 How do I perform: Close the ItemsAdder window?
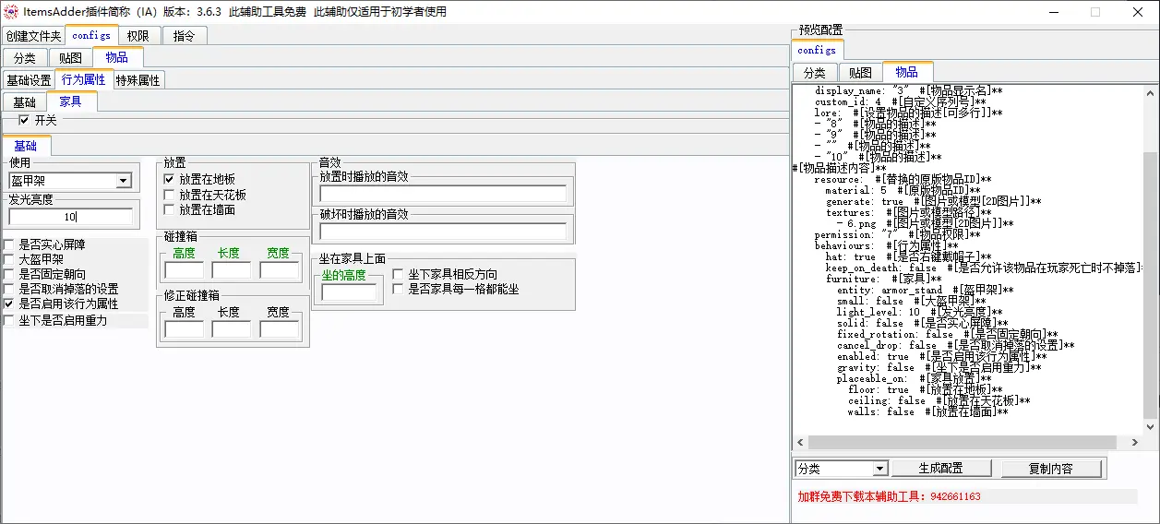(1138, 12)
